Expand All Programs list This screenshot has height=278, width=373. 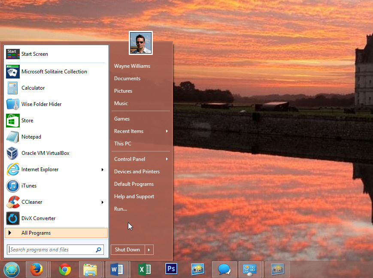click(56, 233)
